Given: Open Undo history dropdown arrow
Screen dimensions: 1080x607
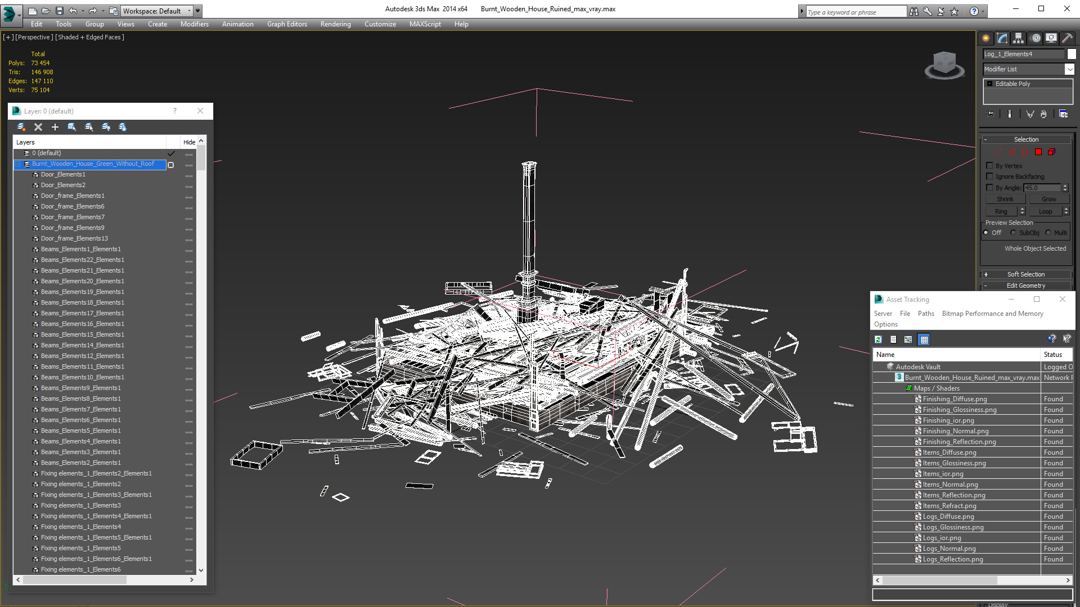Looking at the screenshot, I should [82, 11].
